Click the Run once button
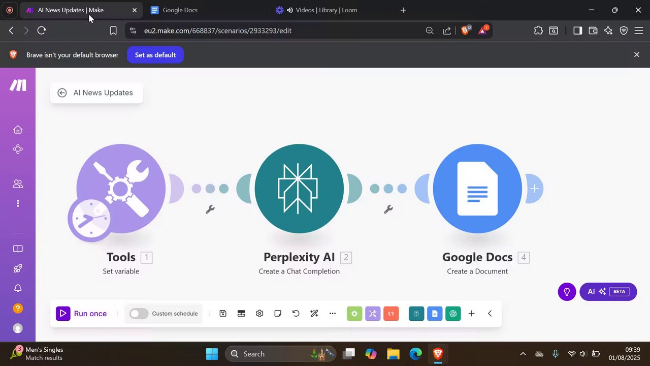 (82, 314)
